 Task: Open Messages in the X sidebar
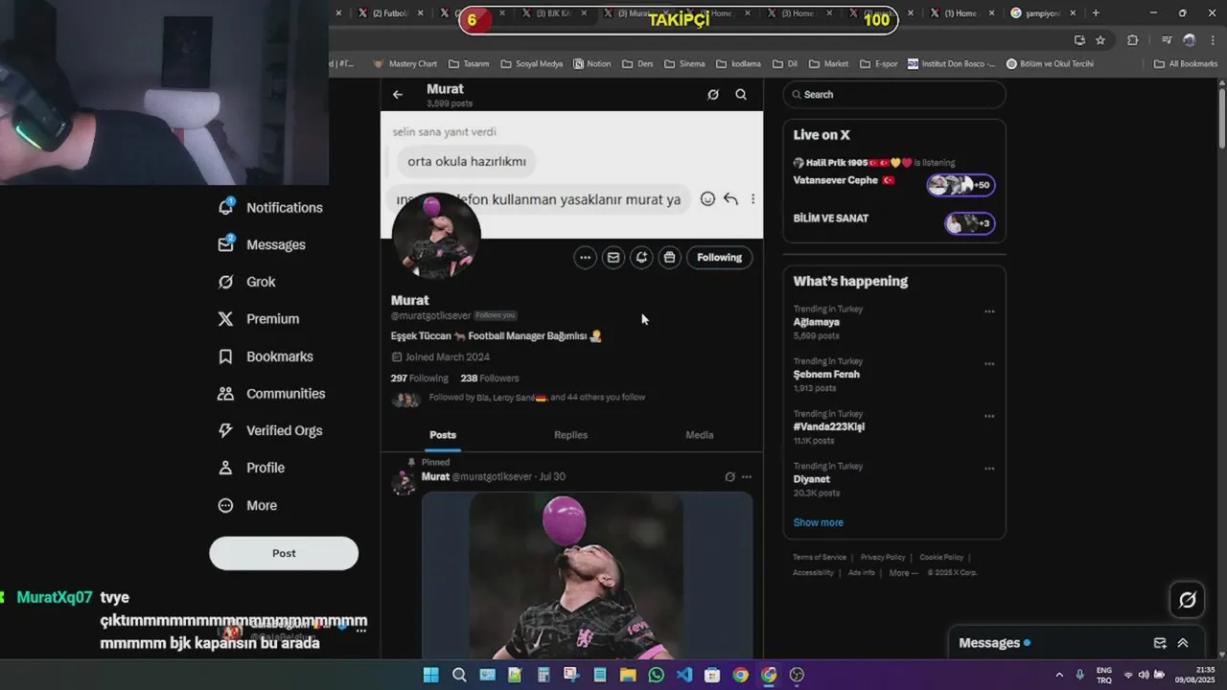(262, 244)
